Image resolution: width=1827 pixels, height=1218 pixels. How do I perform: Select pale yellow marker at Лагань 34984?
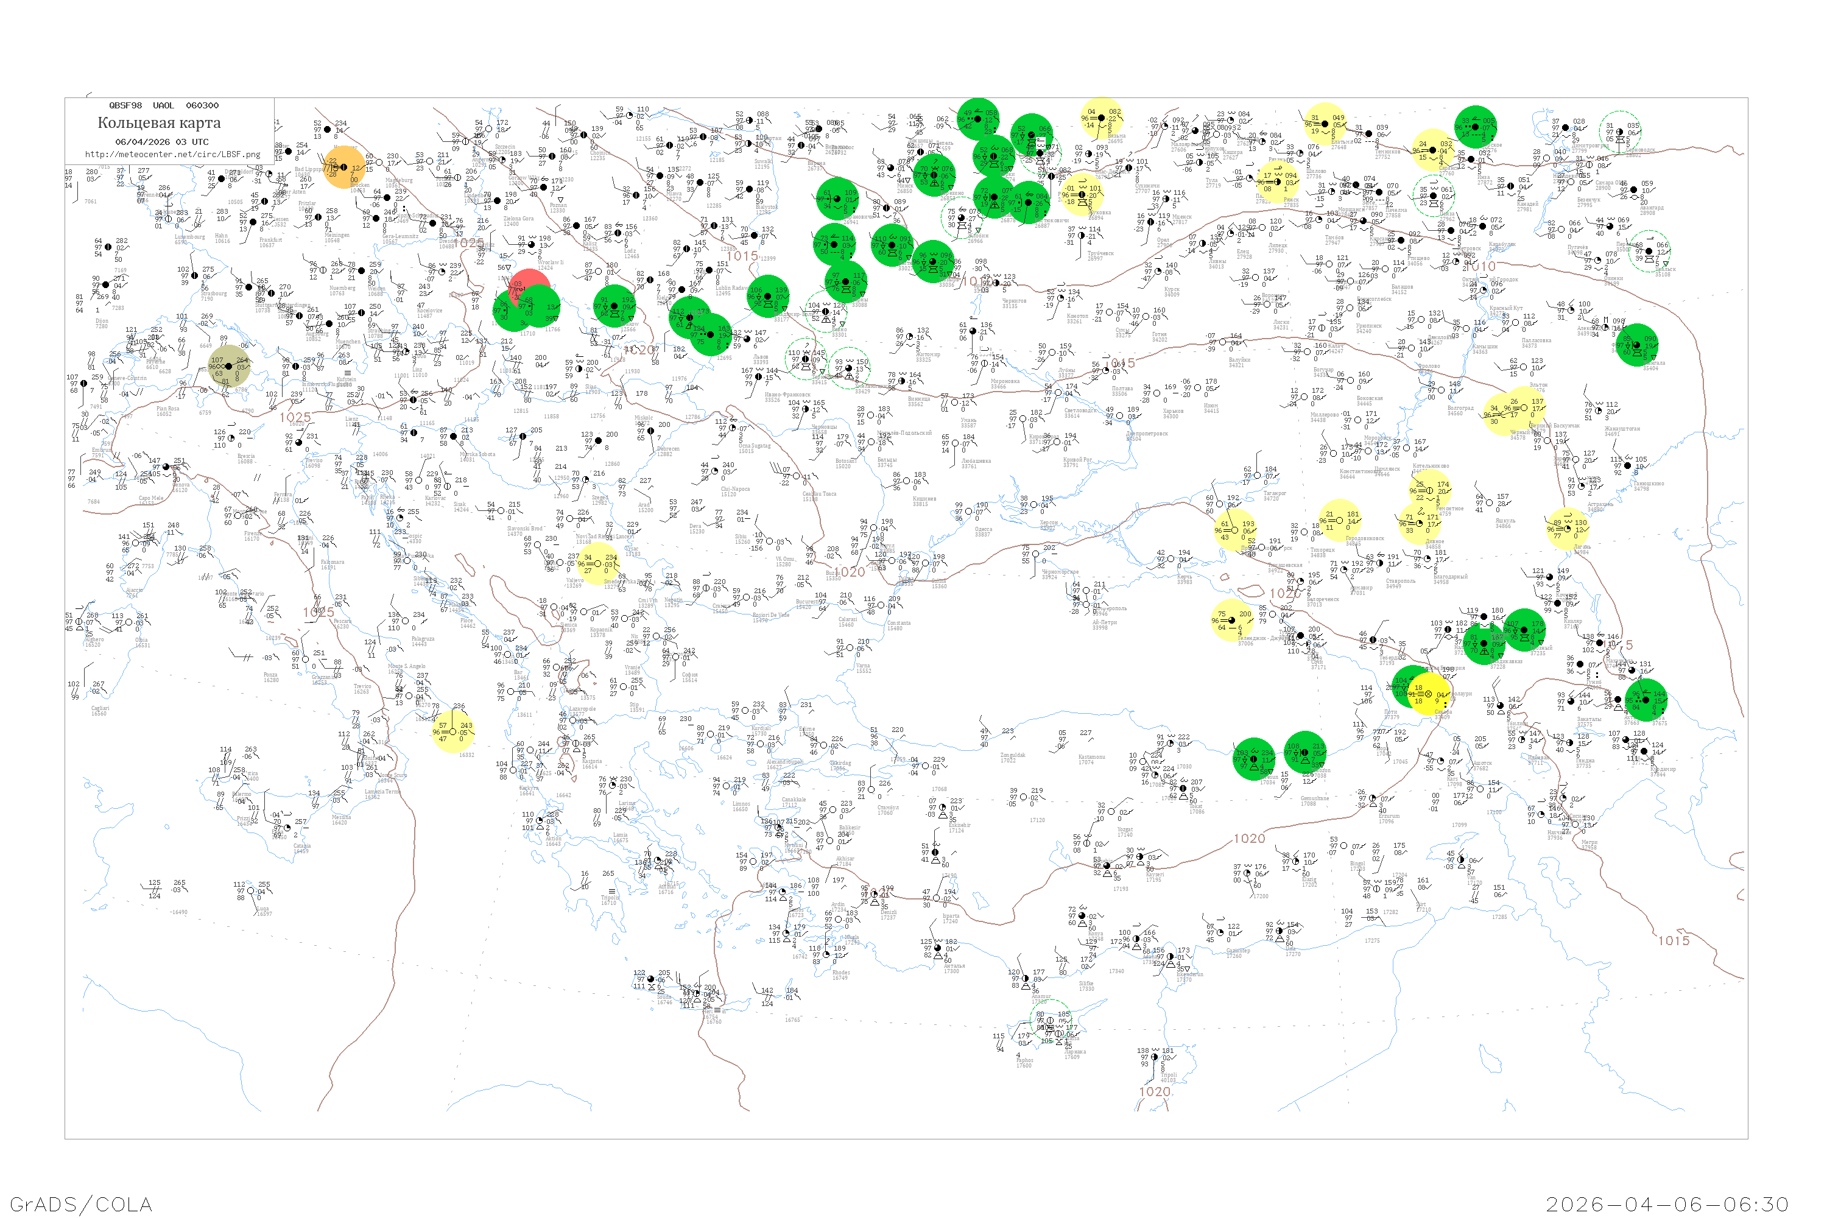(1567, 529)
